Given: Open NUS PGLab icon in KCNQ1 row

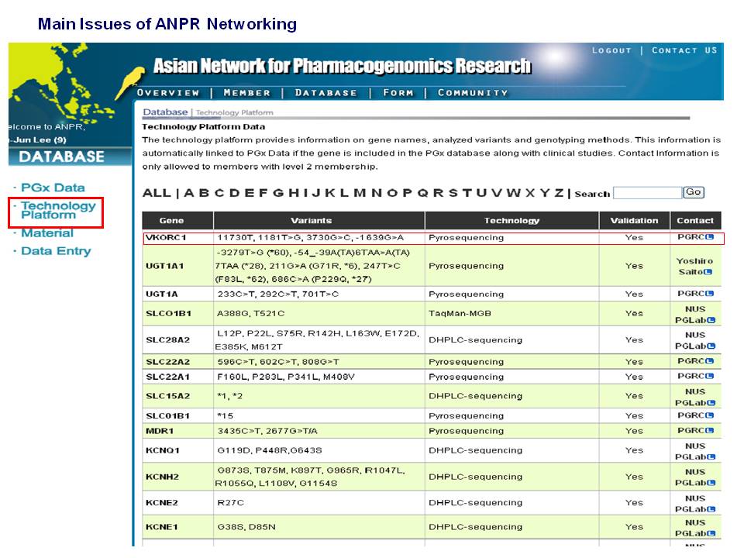Looking at the screenshot, I should click(x=711, y=457).
